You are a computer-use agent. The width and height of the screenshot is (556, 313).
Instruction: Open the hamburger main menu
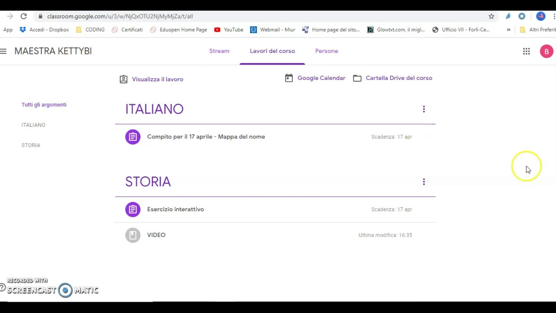(3, 51)
